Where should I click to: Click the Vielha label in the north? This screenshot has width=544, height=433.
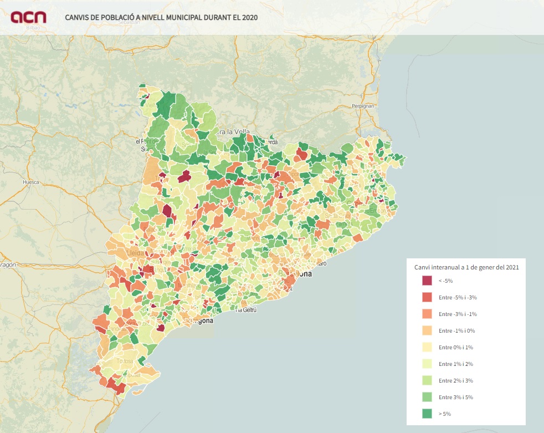(151, 105)
